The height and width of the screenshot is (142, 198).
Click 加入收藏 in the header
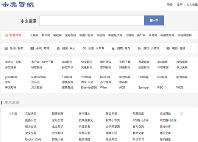pyautogui.click(x=192, y=5)
